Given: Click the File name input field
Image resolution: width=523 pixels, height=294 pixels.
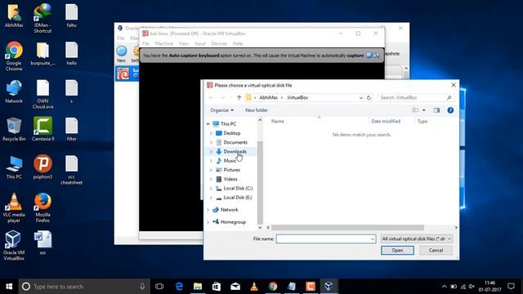Looking at the screenshot, I should pyautogui.click(x=326, y=239).
